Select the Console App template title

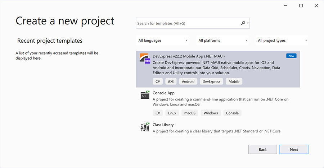click(163, 93)
